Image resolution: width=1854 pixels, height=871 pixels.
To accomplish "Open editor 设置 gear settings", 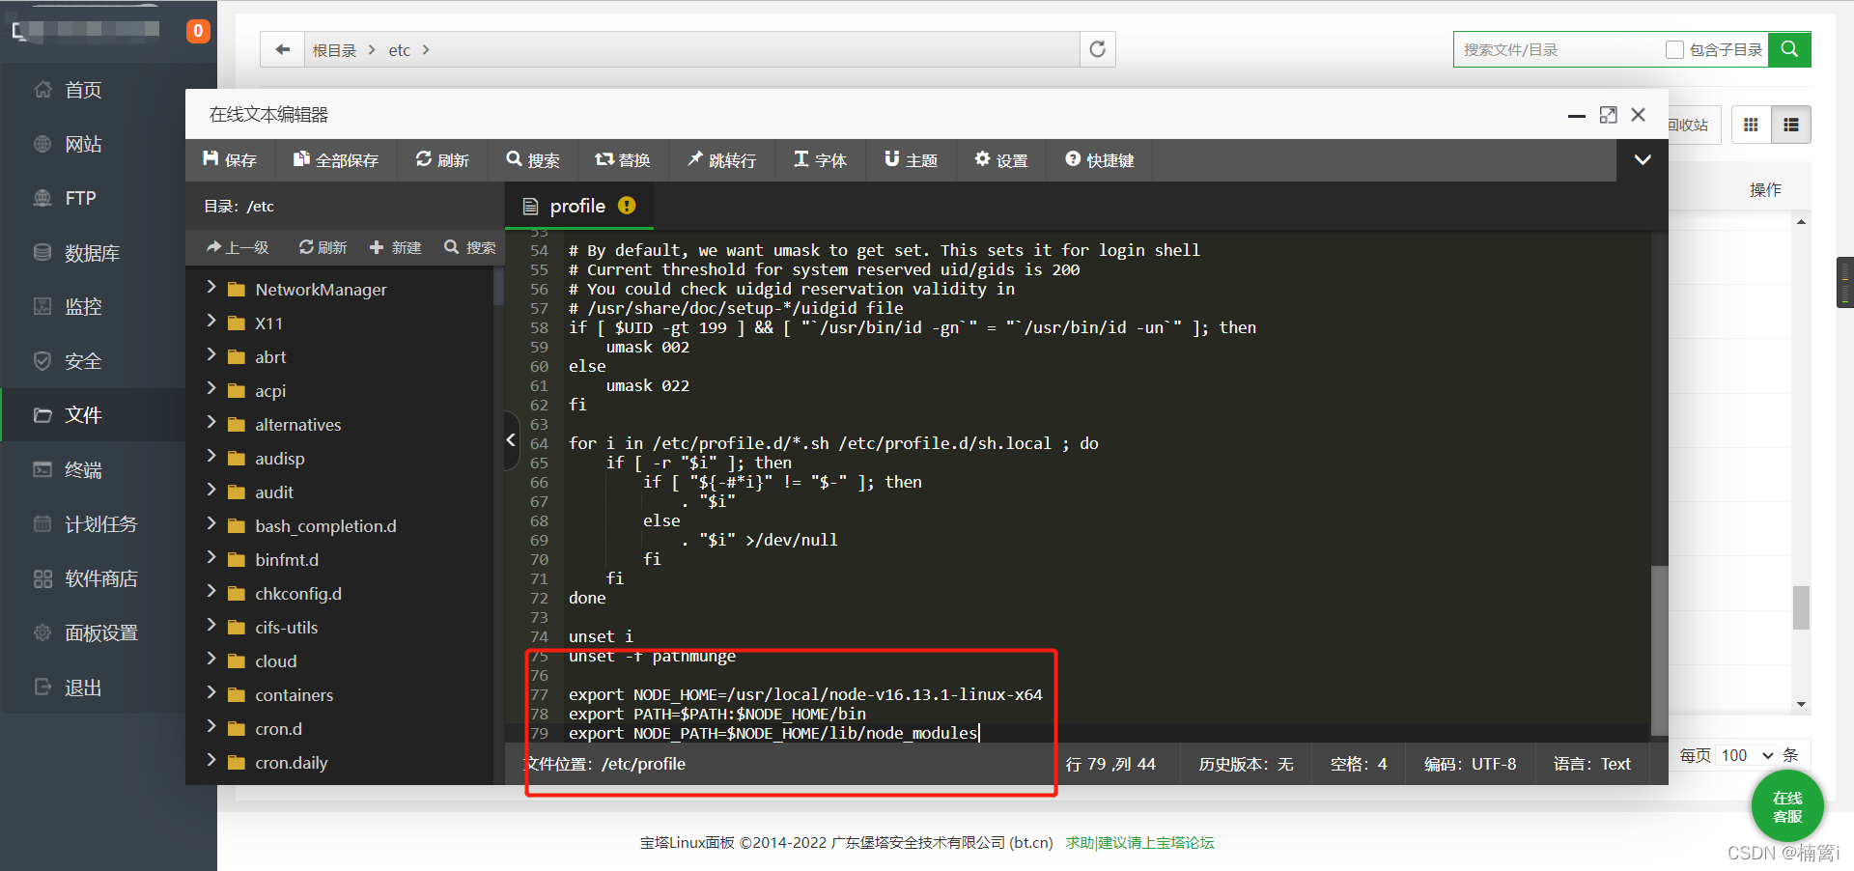I will pyautogui.click(x=1001, y=160).
